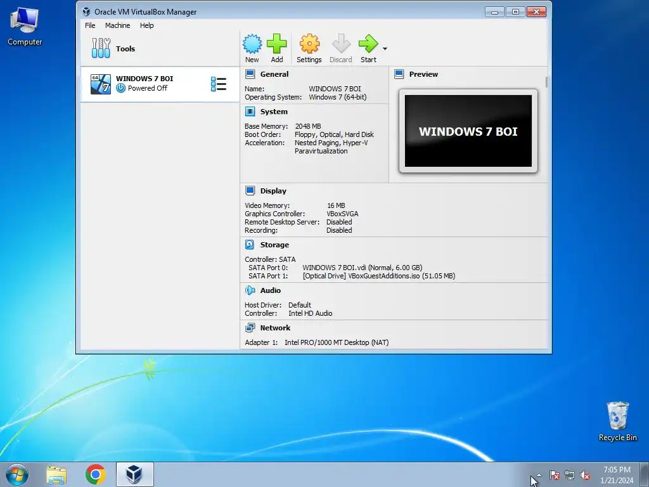Screen dimensions: 649x487
Task: Click the Discard arrow icon
Action: click(x=341, y=44)
